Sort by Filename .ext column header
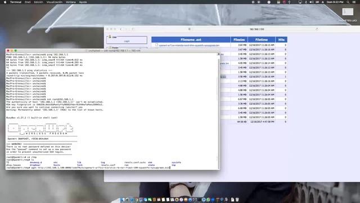The height and width of the screenshot is (203, 360). pos(191,39)
